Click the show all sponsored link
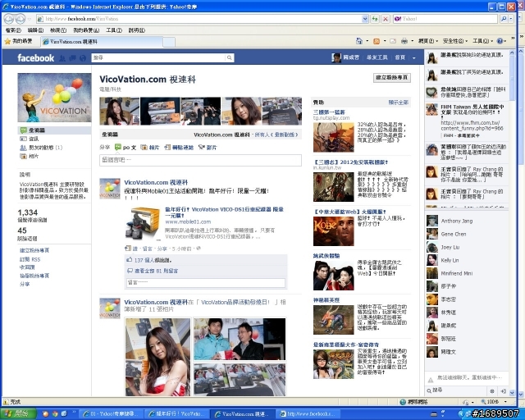Screen dimensions: 525x420 (398, 103)
